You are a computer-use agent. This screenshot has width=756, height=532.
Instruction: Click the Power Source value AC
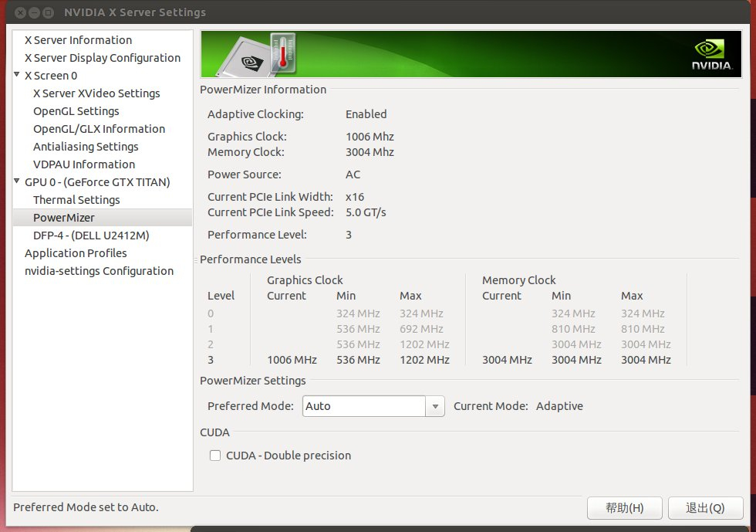[353, 175]
